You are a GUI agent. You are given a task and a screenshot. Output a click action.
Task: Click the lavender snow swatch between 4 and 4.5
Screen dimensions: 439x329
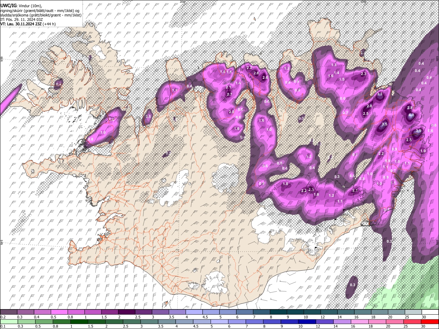click(194, 312)
